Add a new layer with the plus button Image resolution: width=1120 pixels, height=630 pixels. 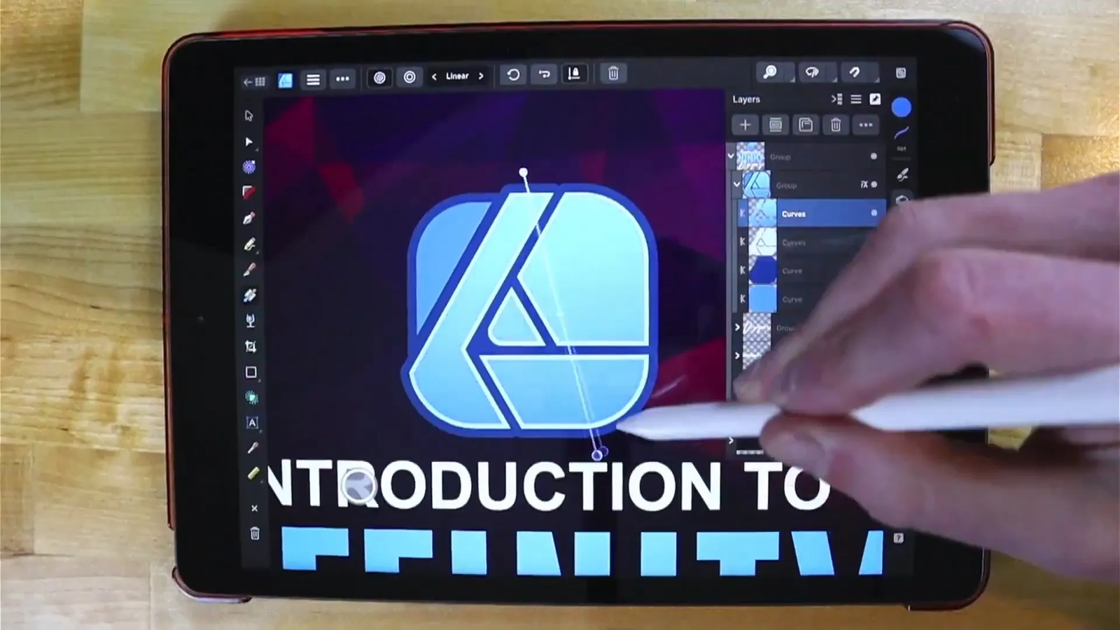pyautogui.click(x=745, y=125)
